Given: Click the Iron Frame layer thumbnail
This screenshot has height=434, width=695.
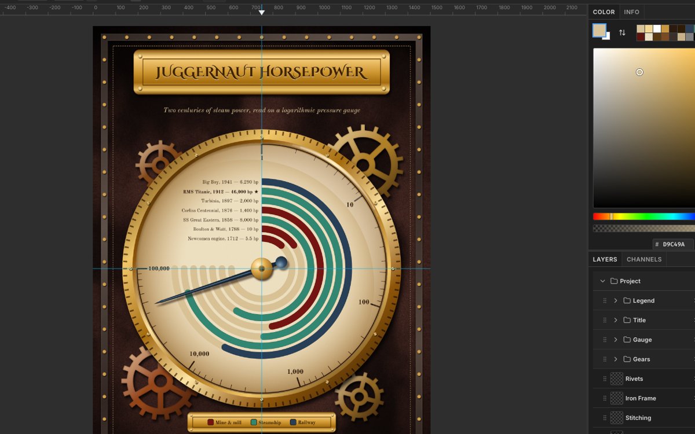Looking at the screenshot, I should (617, 398).
